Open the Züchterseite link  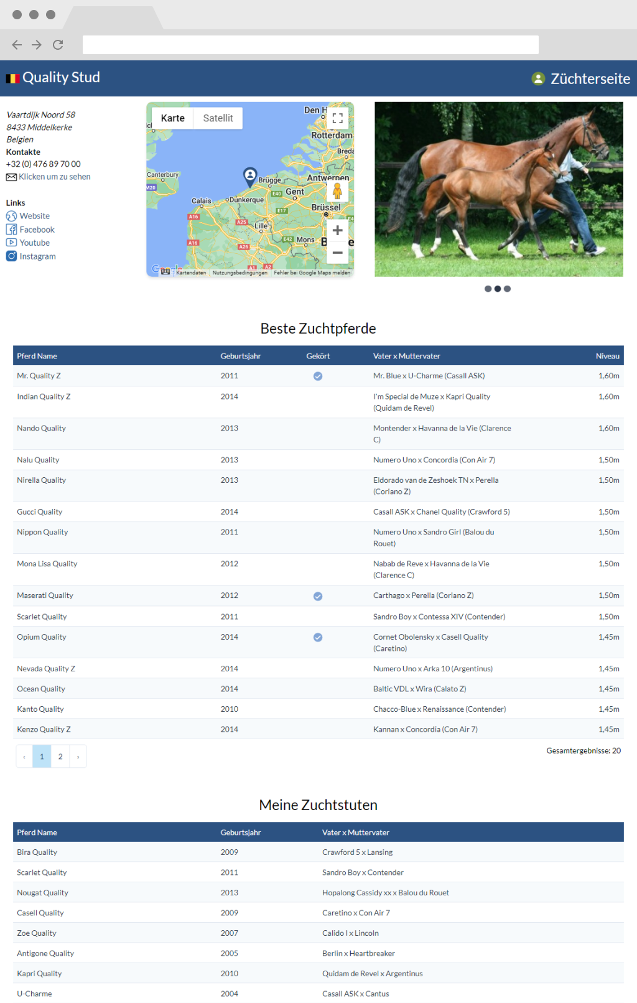(x=590, y=78)
